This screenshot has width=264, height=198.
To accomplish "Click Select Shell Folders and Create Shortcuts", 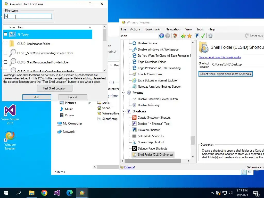I will 225,74.
